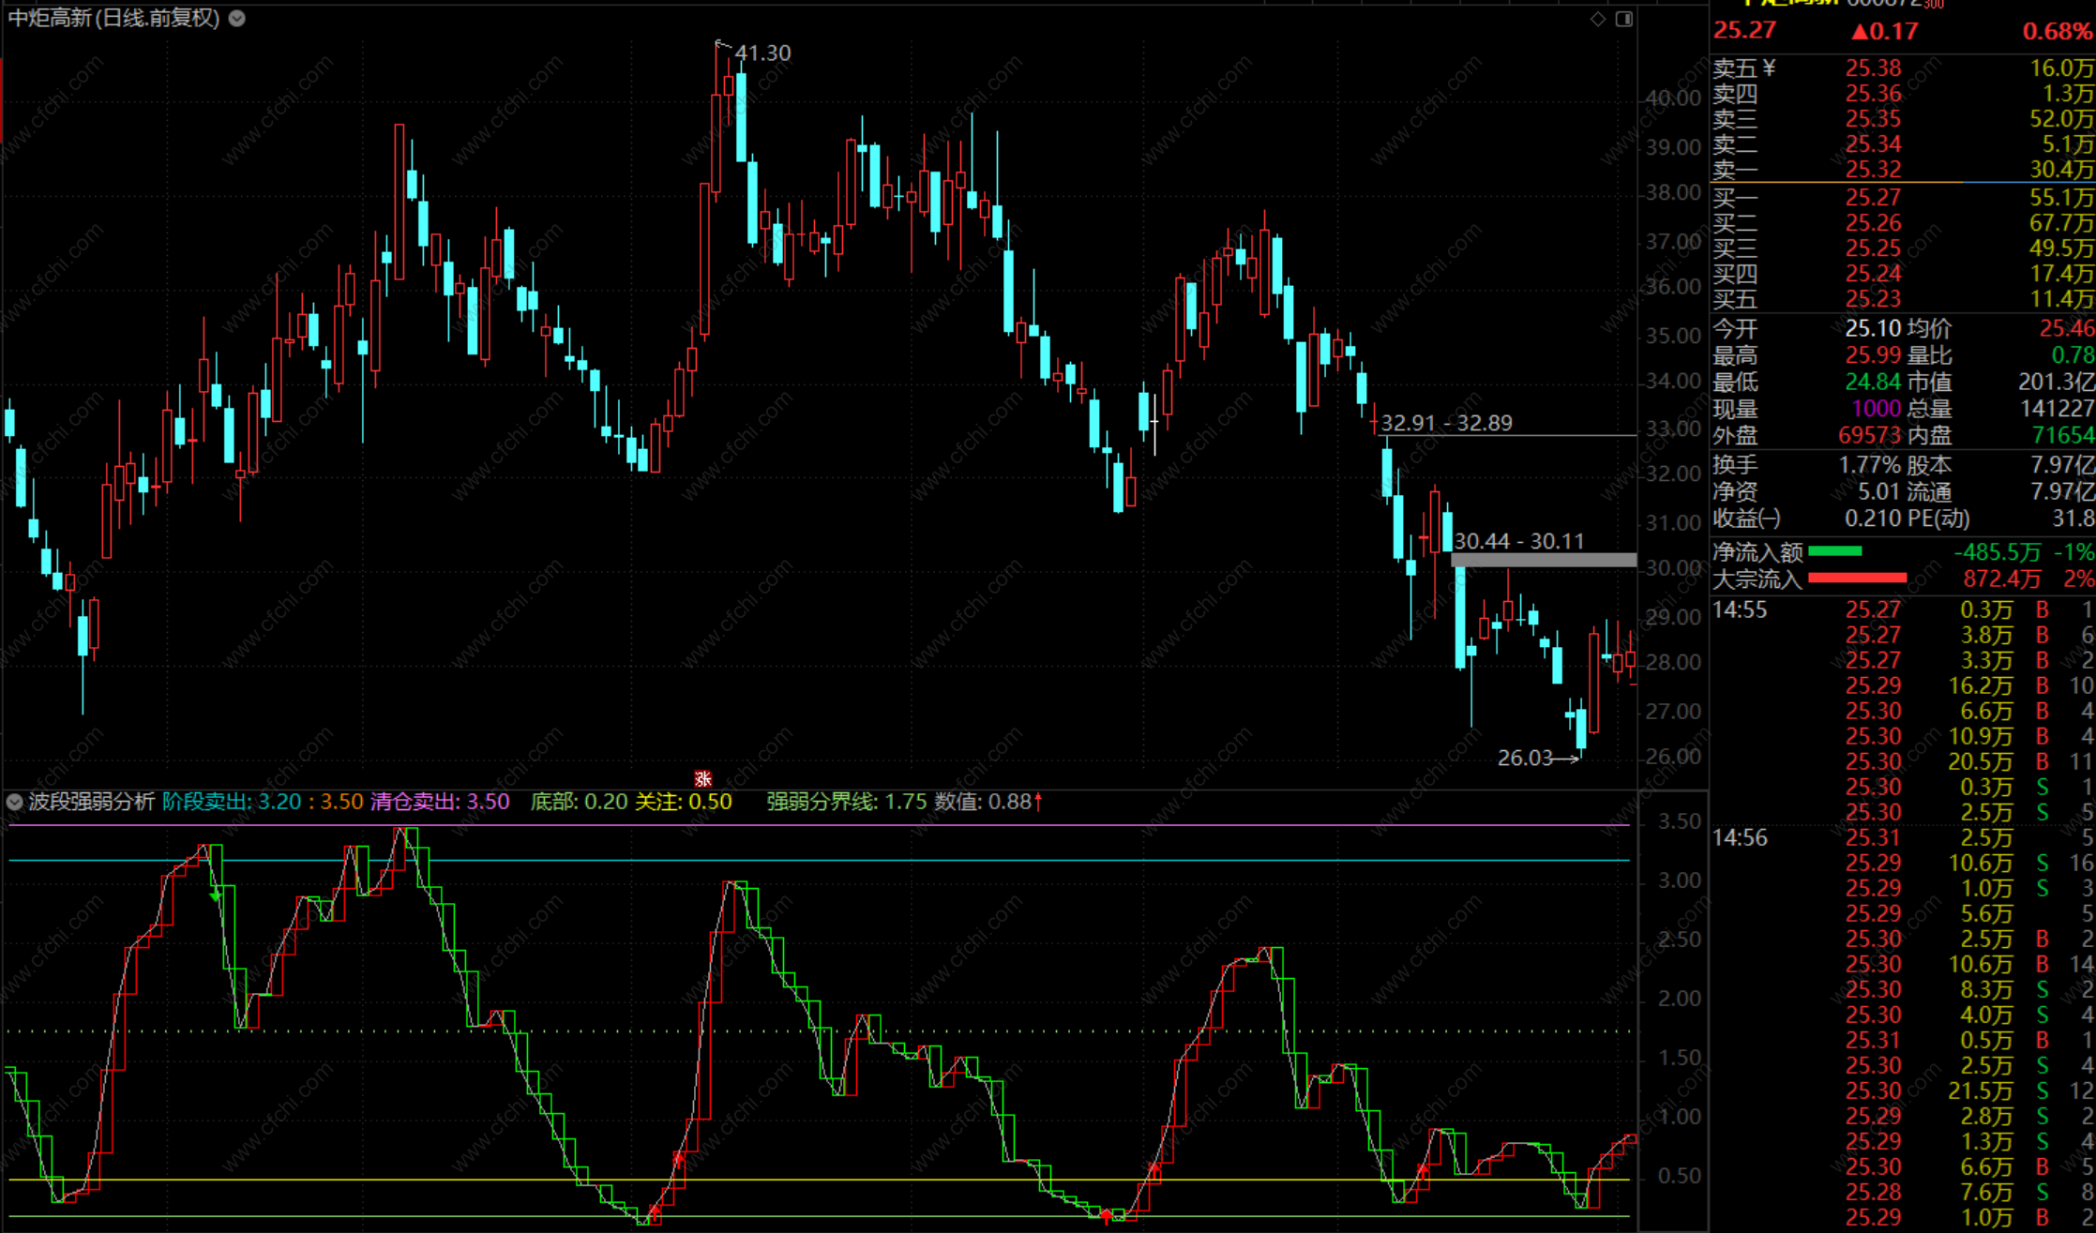
Task: Select the gray 30.44 - 30.11 gap bar
Action: coord(1543,560)
